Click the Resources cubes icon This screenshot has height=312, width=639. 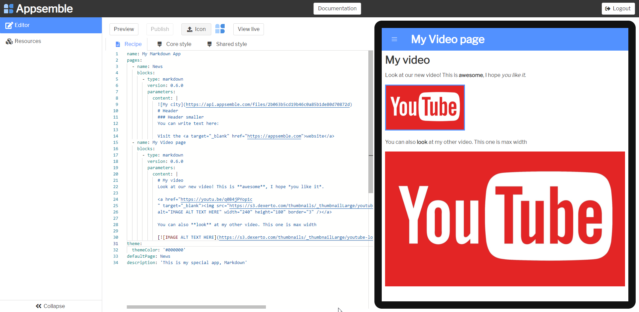pos(9,41)
